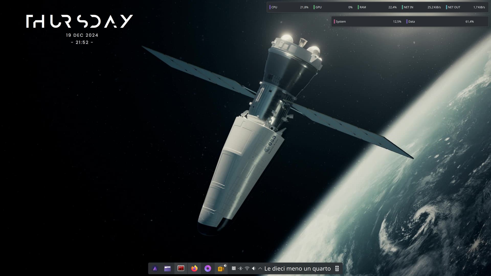Expand hidden system tray icons arrow
This screenshot has height=276, width=491.
pyautogui.click(x=260, y=268)
